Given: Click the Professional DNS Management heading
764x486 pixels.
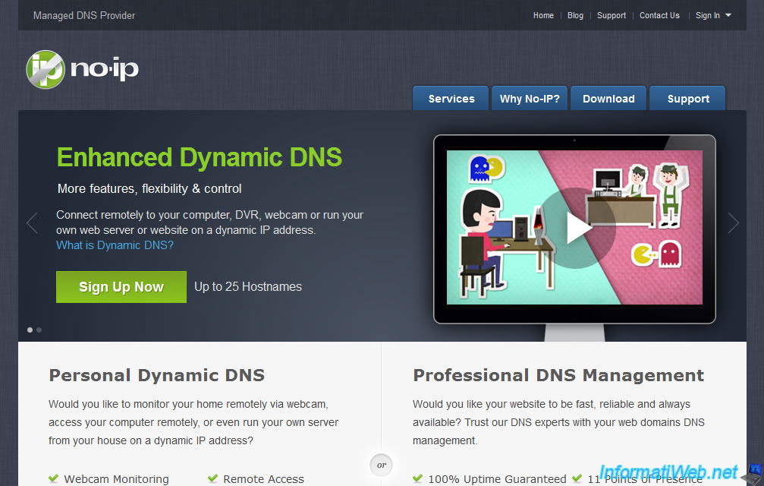Looking at the screenshot, I should [x=558, y=375].
